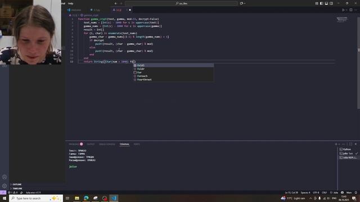Open editor More Actions menu
The height and width of the screenshot is (202, 360).
coord(356,10)
